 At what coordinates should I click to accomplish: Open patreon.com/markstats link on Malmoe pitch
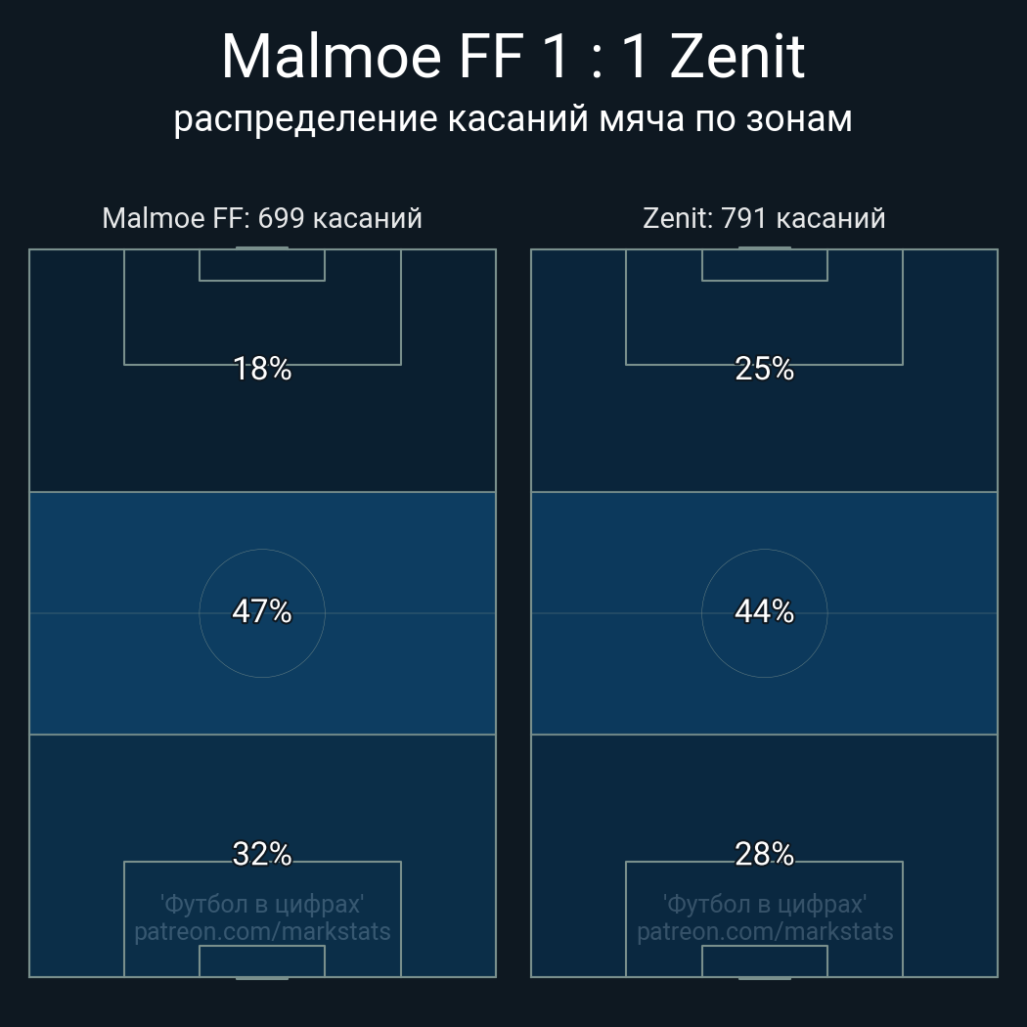(262, 931)
